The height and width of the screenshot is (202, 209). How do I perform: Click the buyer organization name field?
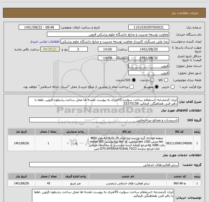(108, 34)
